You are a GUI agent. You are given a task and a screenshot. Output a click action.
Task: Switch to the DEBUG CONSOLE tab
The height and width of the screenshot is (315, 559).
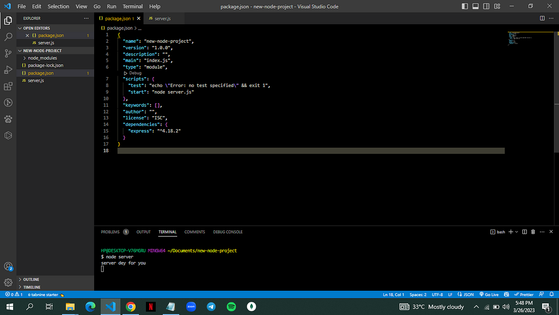pyautogui.click(x=228, y=232)
